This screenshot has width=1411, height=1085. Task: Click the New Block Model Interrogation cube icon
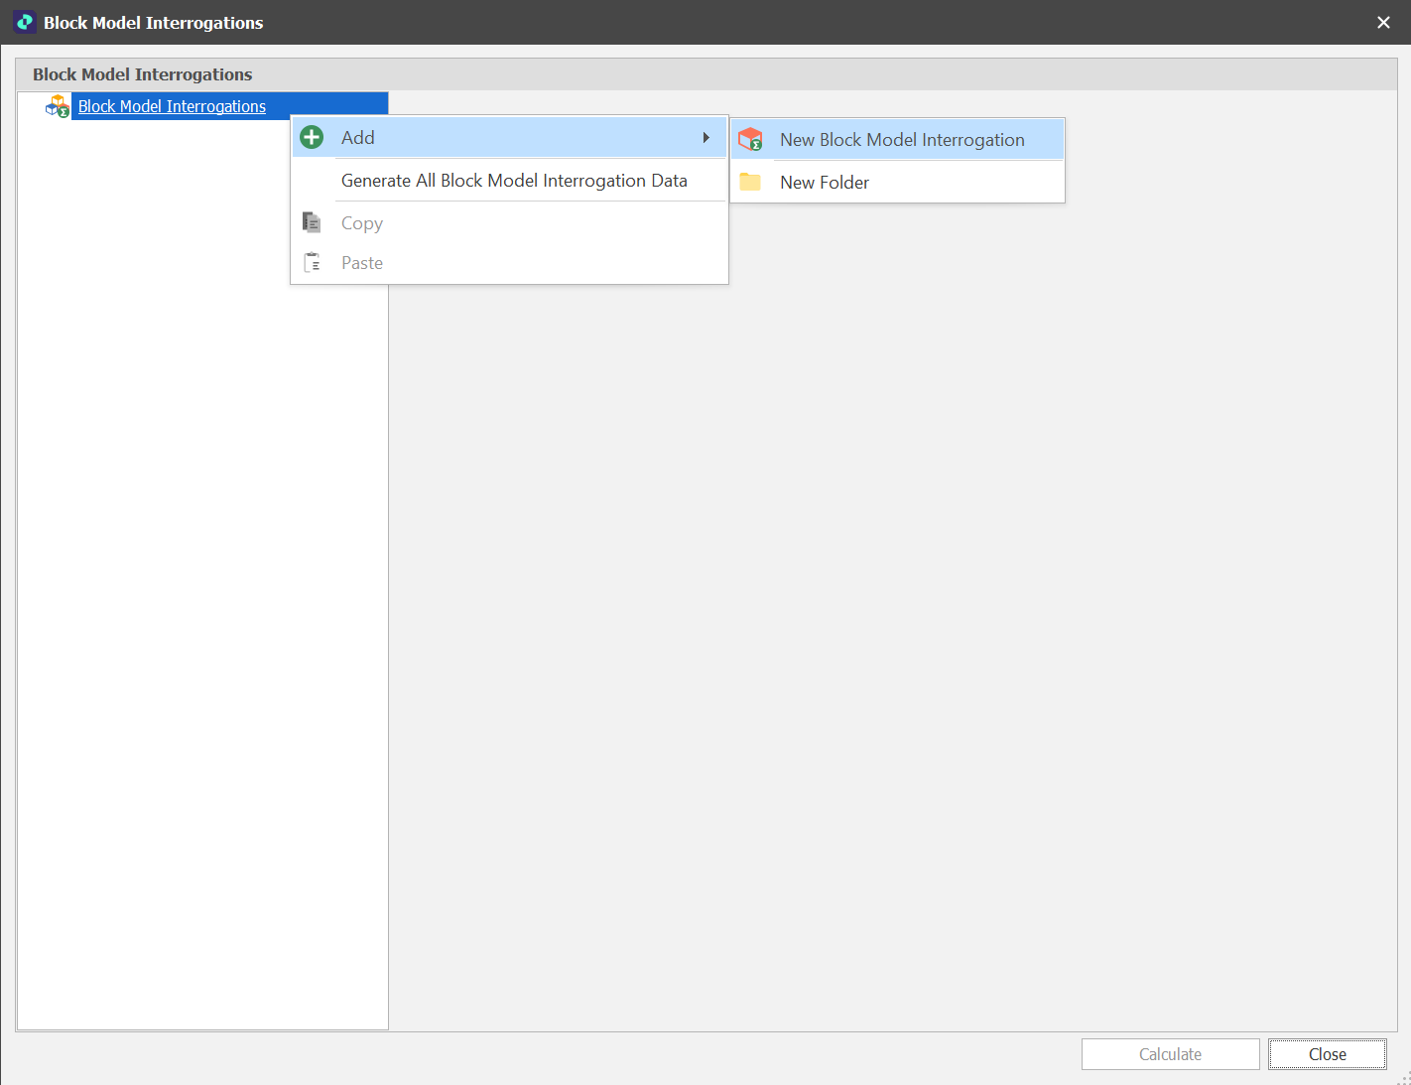click(751, 140)
